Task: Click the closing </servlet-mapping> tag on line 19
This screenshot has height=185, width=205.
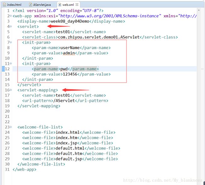Action: (x=39, y=106)
